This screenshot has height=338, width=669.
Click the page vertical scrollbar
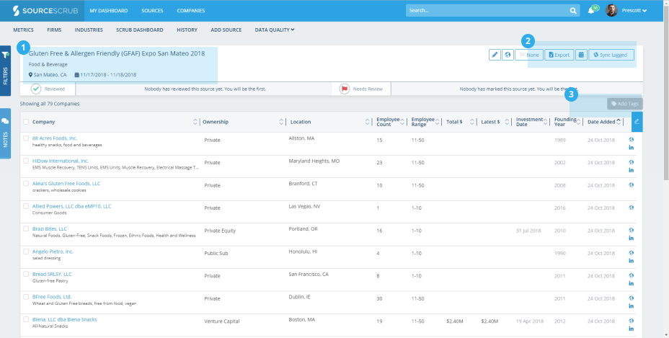coord(665,94)
